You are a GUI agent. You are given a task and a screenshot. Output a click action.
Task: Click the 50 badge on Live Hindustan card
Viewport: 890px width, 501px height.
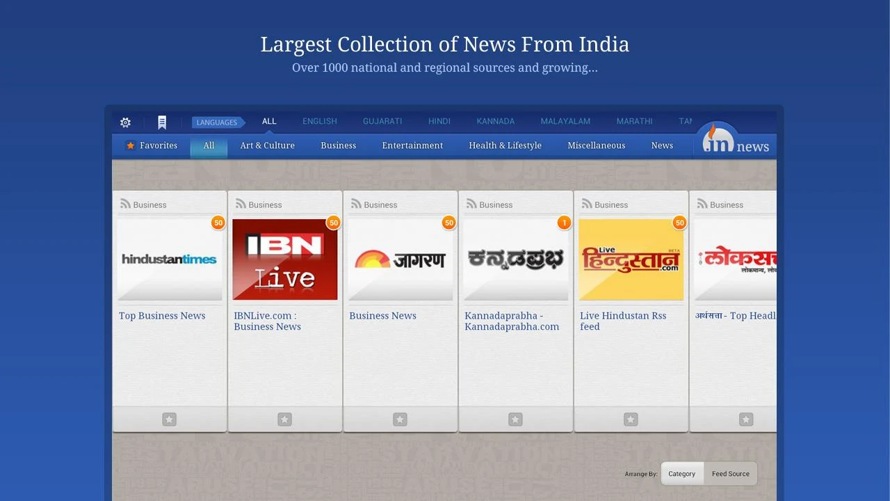coord(680,223)
